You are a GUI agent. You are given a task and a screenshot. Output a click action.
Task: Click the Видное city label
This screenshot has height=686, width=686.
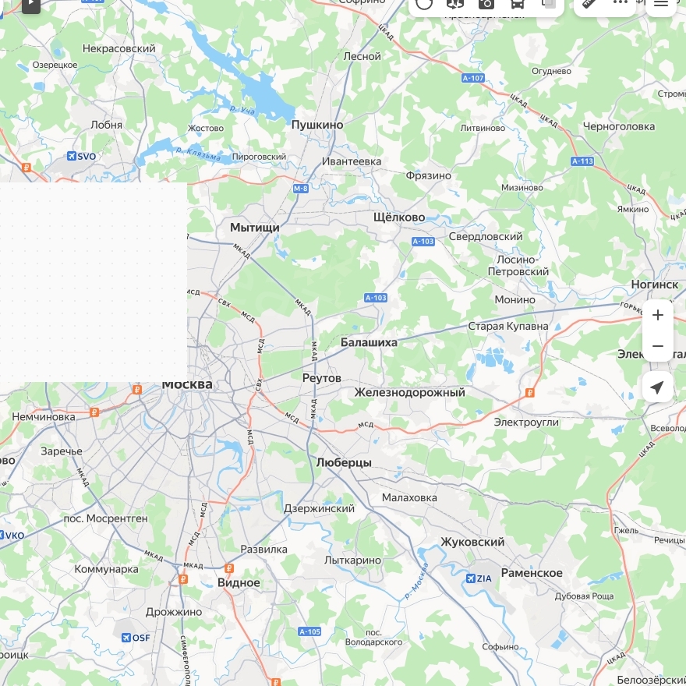pos(239,583)
